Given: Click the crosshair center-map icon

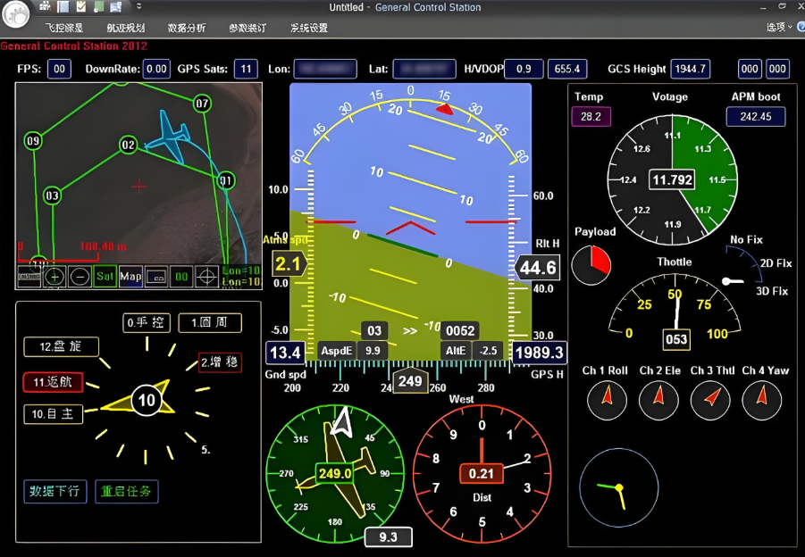Looking at the screenshot, I should tap(207, 277).
